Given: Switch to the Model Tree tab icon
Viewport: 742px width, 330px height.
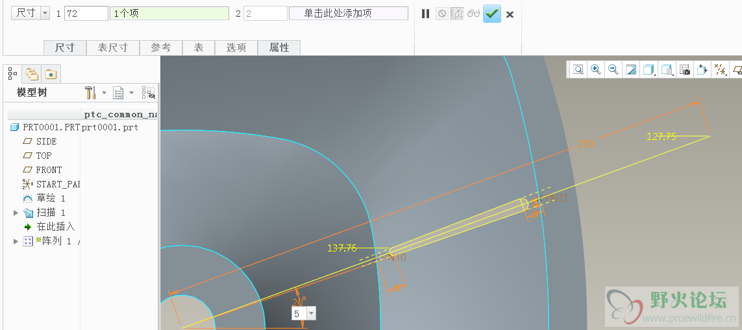Looking at the screenshot, I should click(x=13, y=74).
